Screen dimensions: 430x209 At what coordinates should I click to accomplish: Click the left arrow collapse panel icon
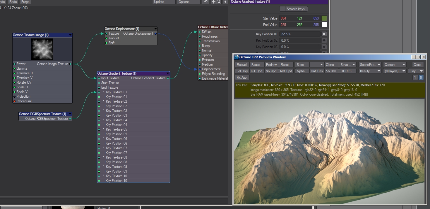[x=225, y=2]
